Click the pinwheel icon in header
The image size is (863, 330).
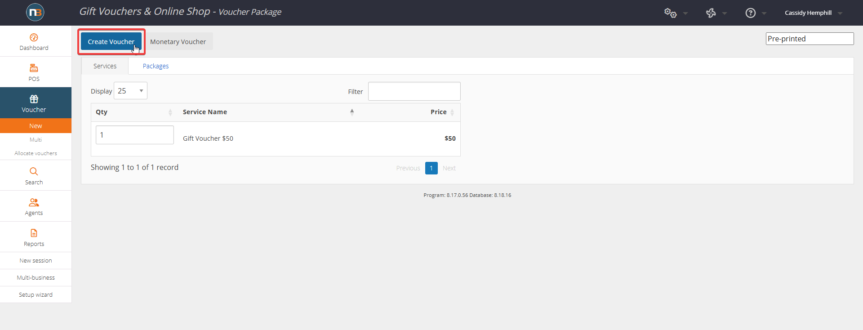tap(711, 13)
